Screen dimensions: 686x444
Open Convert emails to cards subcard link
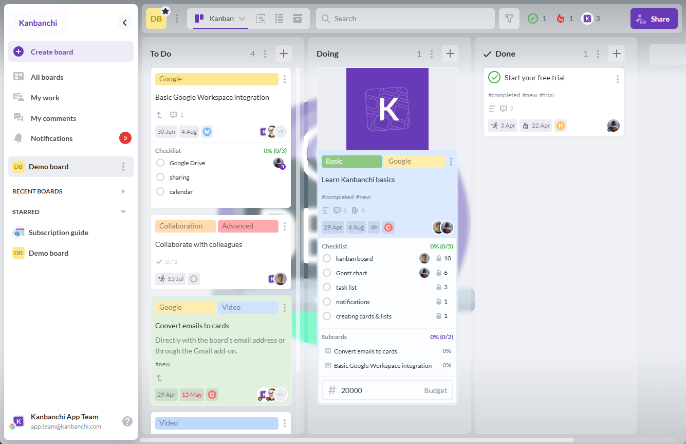pos(365,351)
